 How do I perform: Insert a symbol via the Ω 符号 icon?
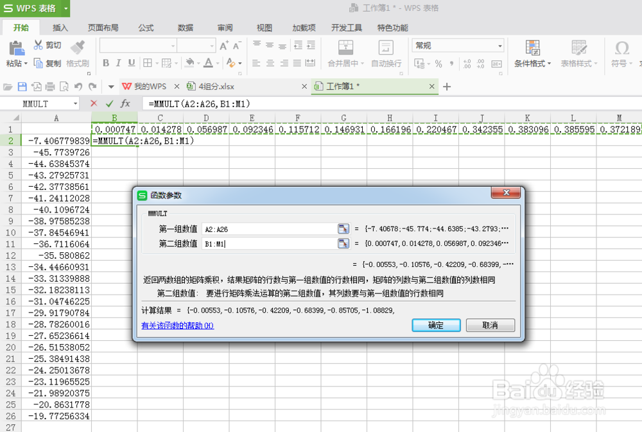(620, 55)
